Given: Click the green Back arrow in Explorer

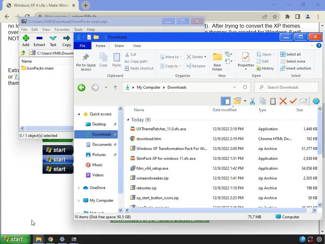Looking at the screenshot, I should coord(82,87).
